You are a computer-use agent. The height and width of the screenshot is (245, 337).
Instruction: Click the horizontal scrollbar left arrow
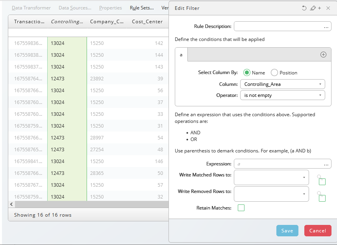pos(11,204)
